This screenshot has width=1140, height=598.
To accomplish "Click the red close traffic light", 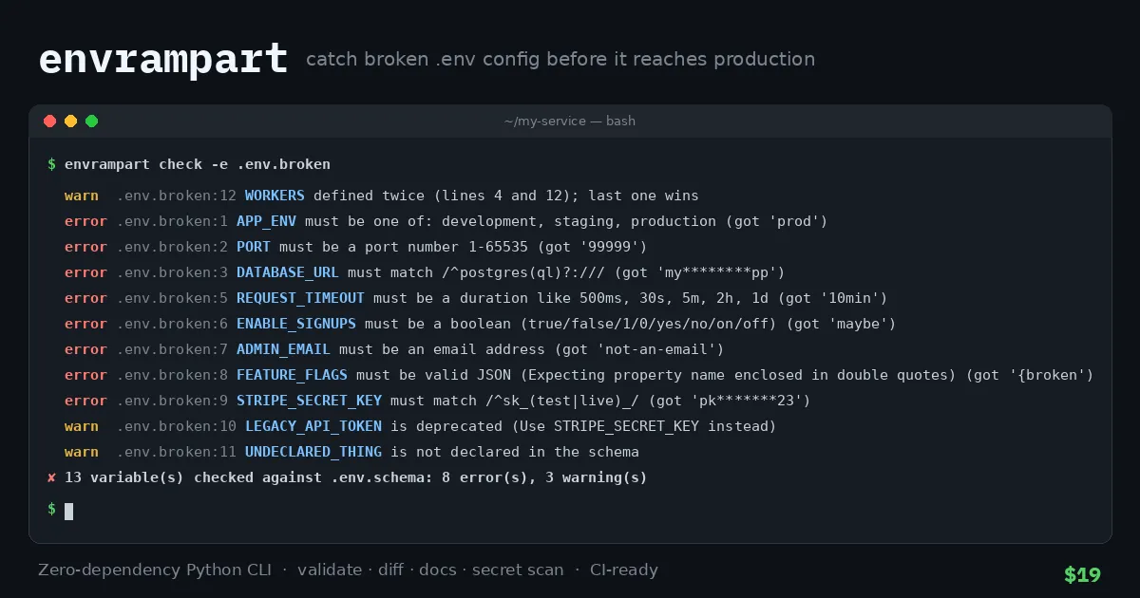I will pos(50,121).
